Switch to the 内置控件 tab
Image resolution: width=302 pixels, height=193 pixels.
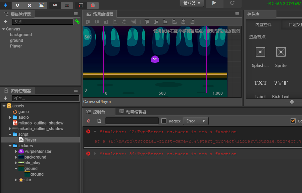click(263, 24)
